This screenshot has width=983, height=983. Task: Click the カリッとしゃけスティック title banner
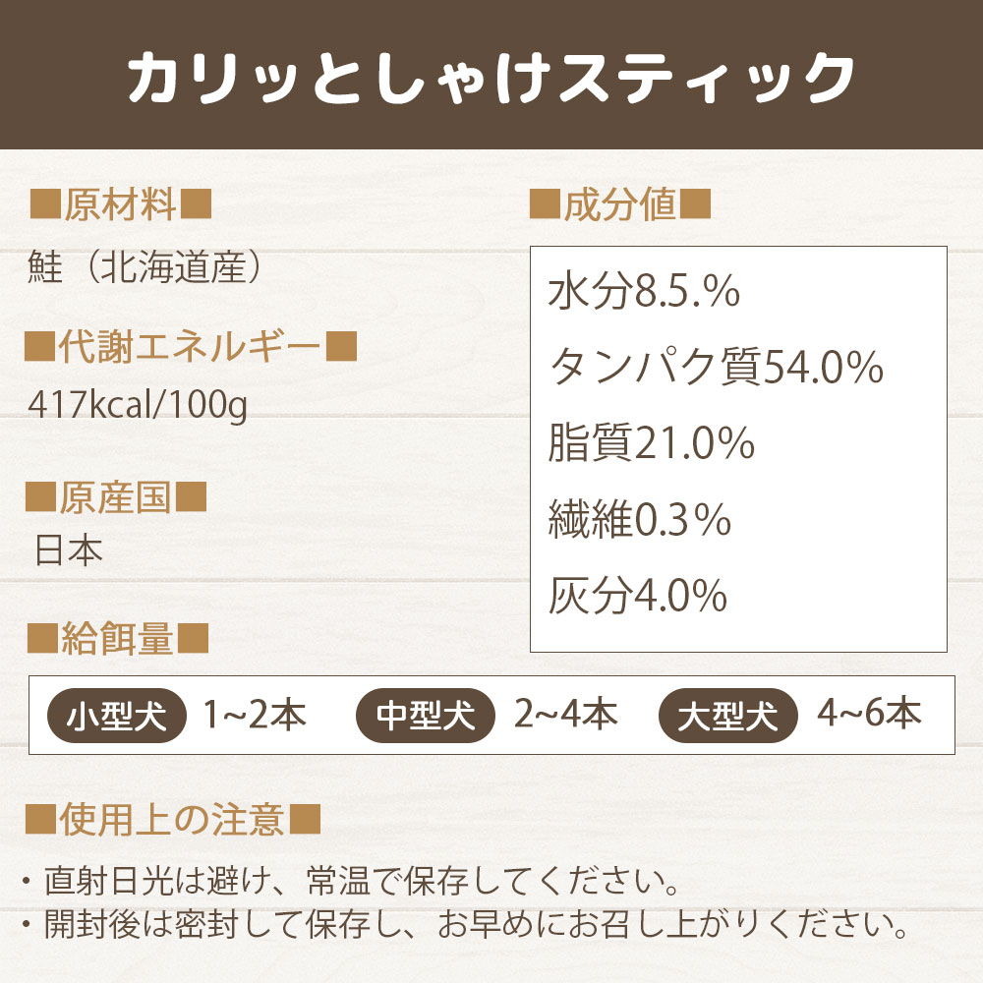491,77
